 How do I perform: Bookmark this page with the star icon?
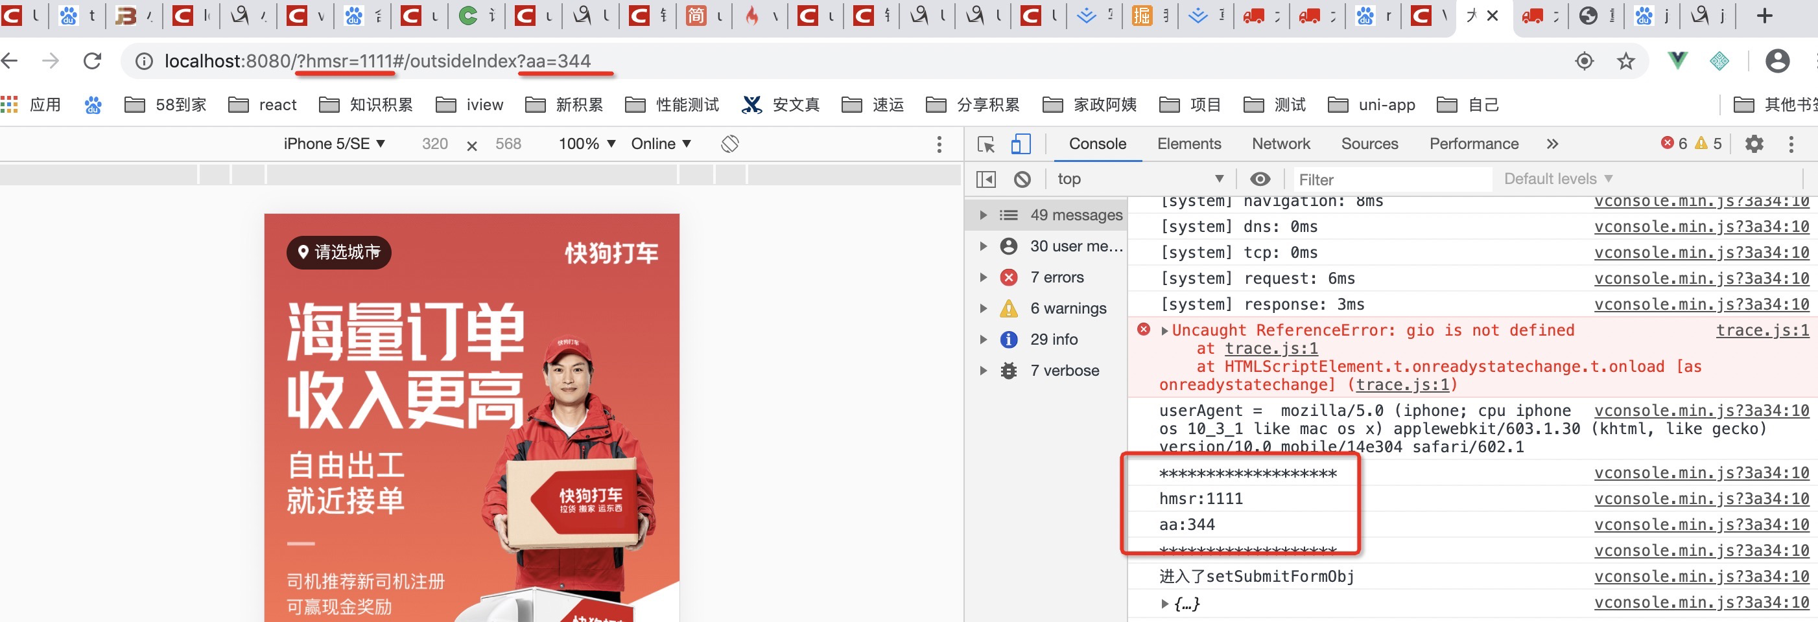tap(1626, 62)
